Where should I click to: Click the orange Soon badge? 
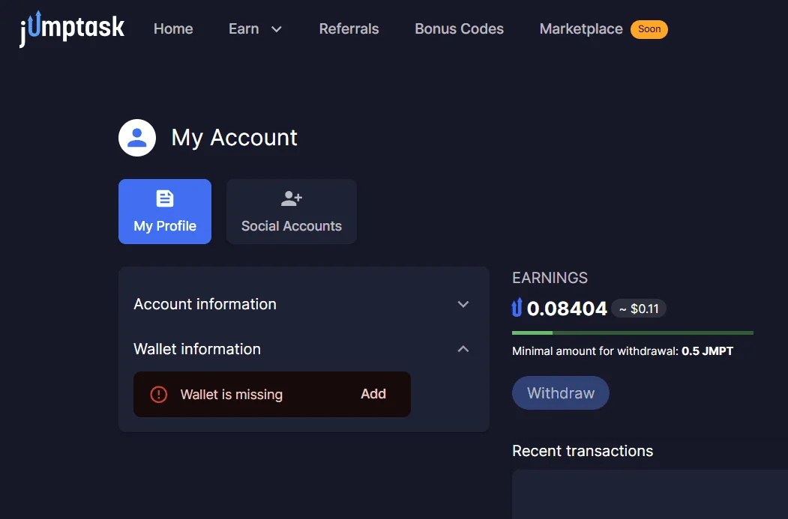point(649,29)
